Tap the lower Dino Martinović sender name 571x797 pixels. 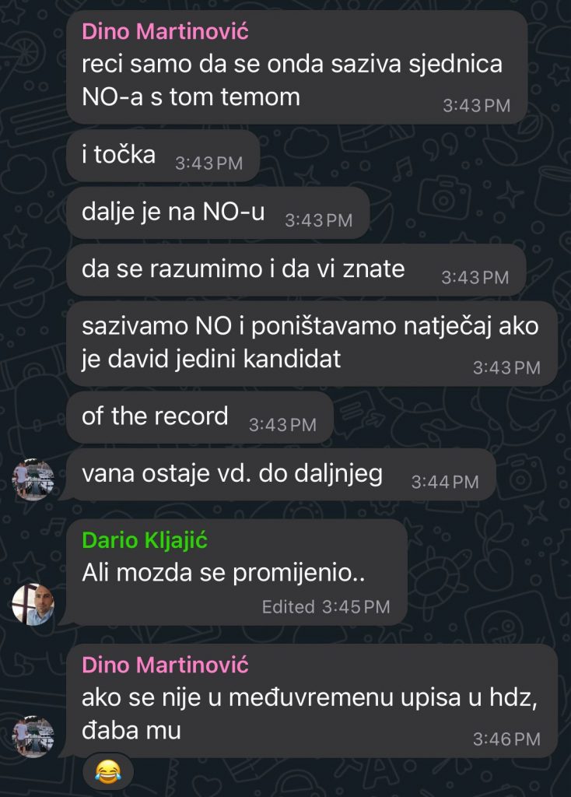(x=165, y=665)
